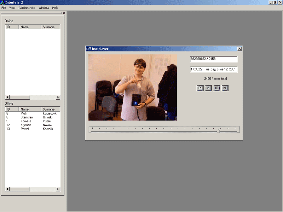This screenshot has height=212, width=283.
Task: Select offline user Stanislaw
Action: [x=27, y=117]
